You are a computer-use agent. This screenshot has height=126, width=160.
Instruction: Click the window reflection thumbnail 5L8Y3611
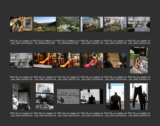click(92, 24)
